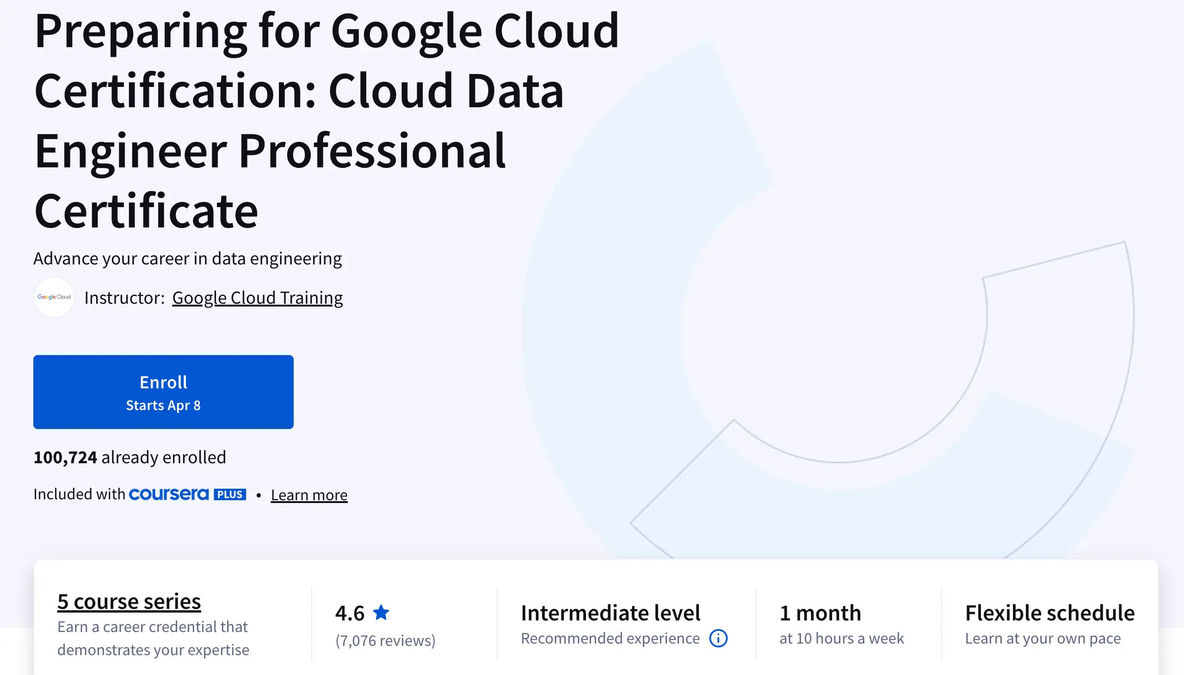Open the Learn more link

(x=309, y=495)
